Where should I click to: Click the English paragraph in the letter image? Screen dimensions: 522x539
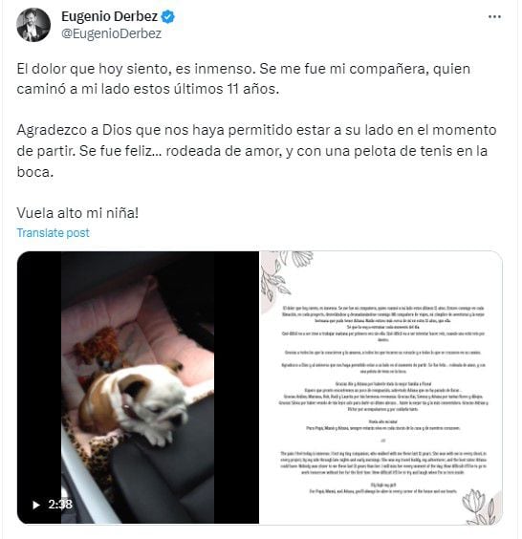[383, 464]
